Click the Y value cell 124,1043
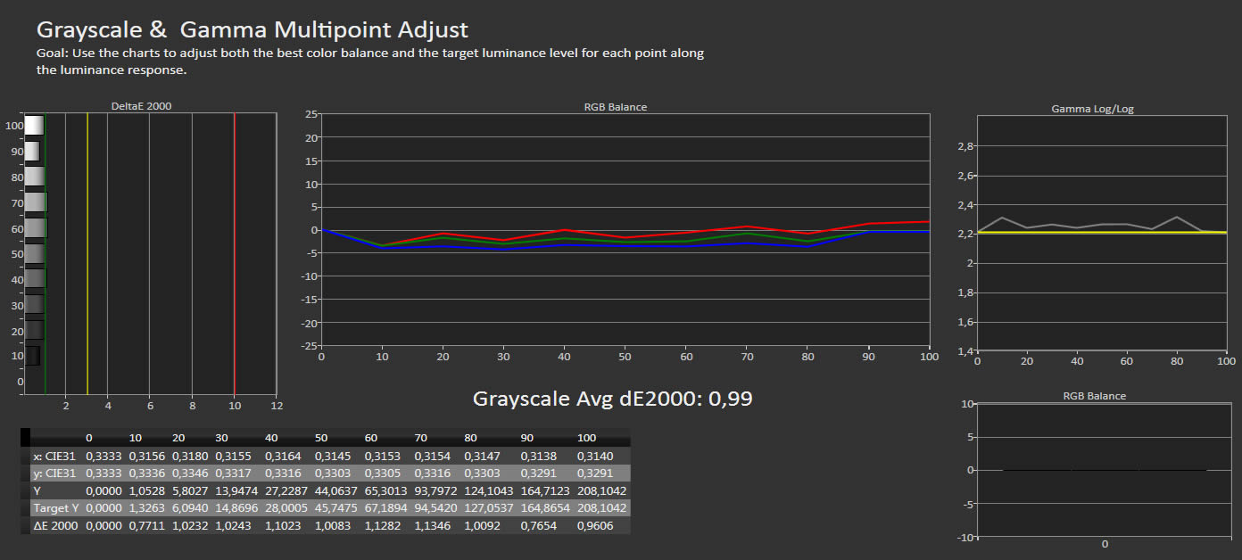 pyautogui.click(x=487, y=490)
